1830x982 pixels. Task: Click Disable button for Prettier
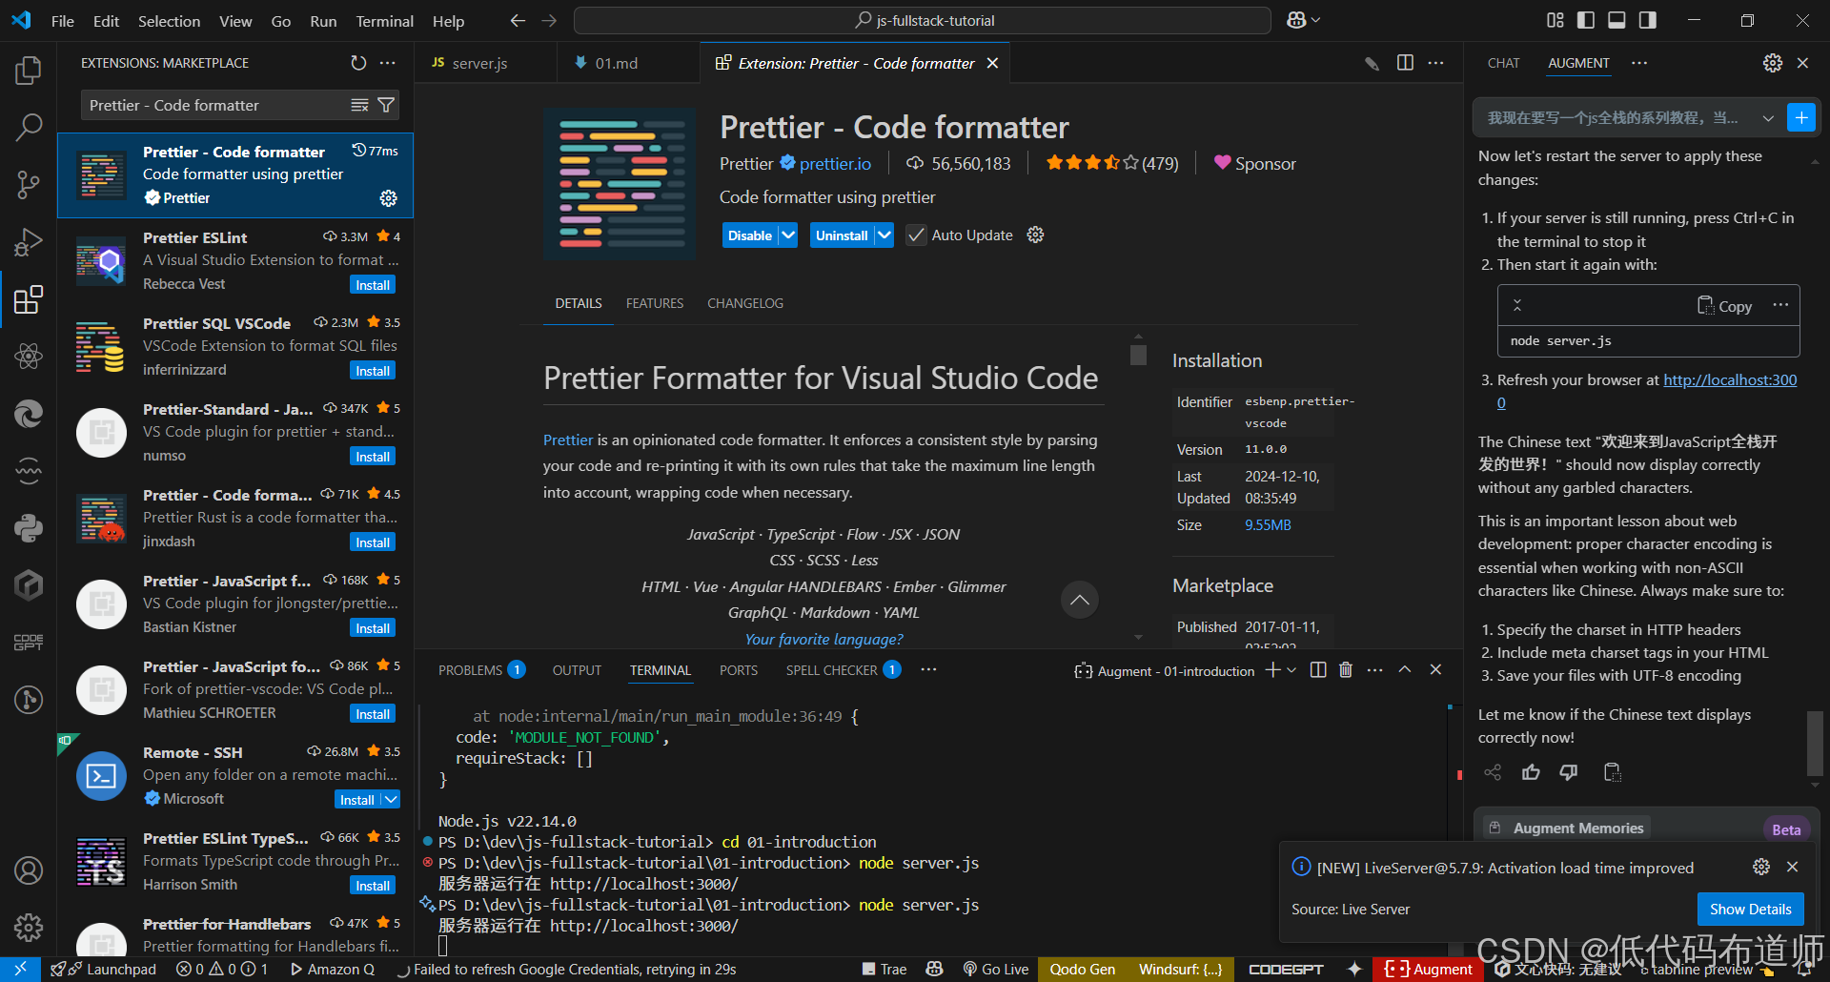[x=750, y=235]
